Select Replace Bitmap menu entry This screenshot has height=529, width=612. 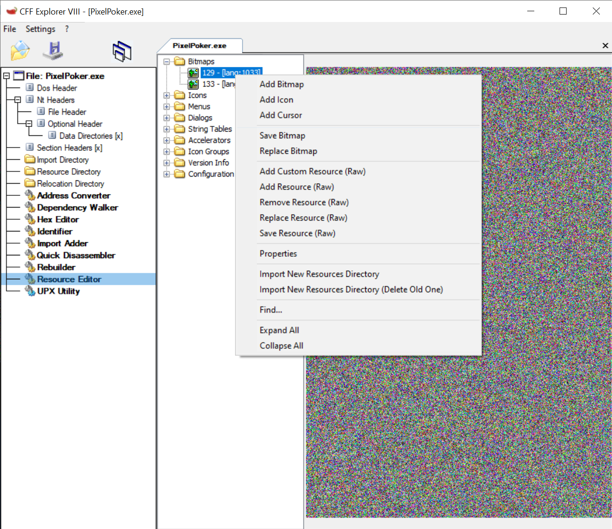coord(288,151)
